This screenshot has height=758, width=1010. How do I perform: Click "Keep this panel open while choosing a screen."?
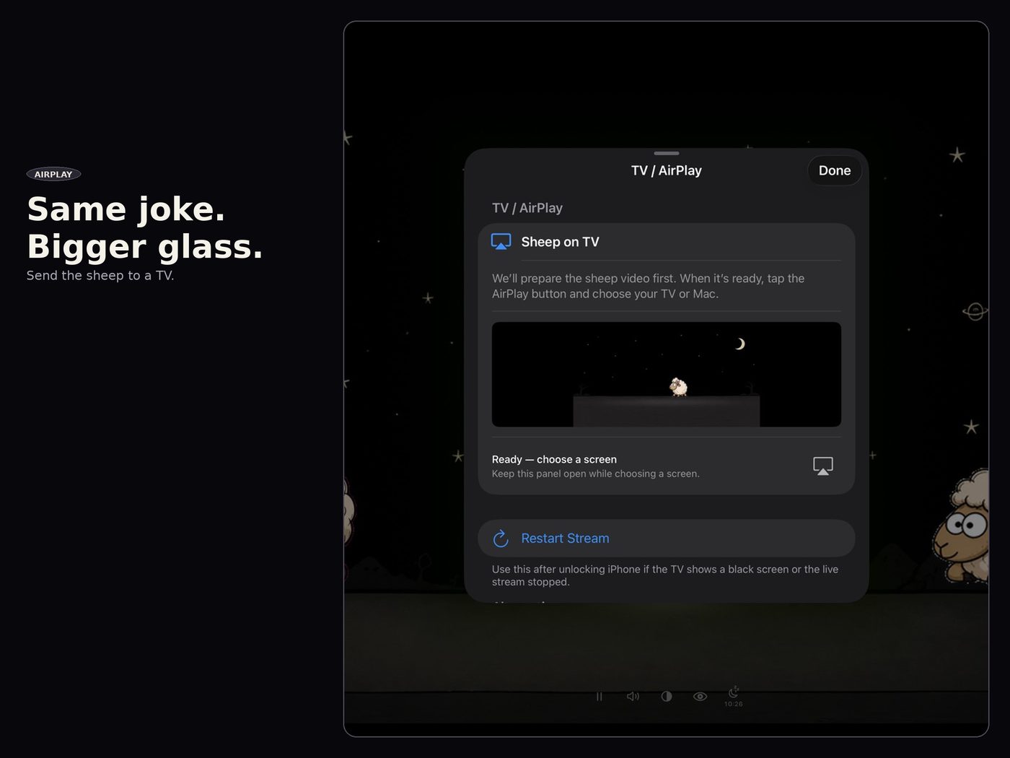595,474
